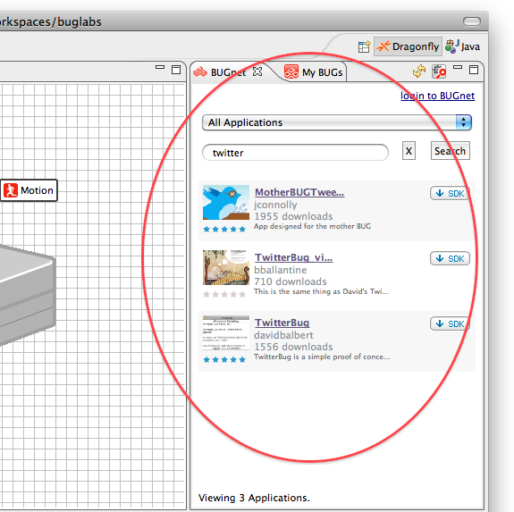
Task: Click "This is the same thing as David's Twi..."
Action: coord(321,291)
